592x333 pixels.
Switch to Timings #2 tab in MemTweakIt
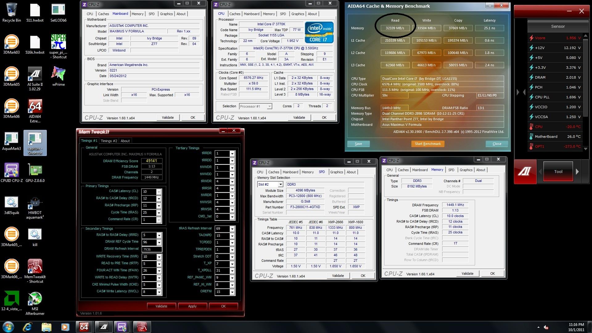coord(109,141)
